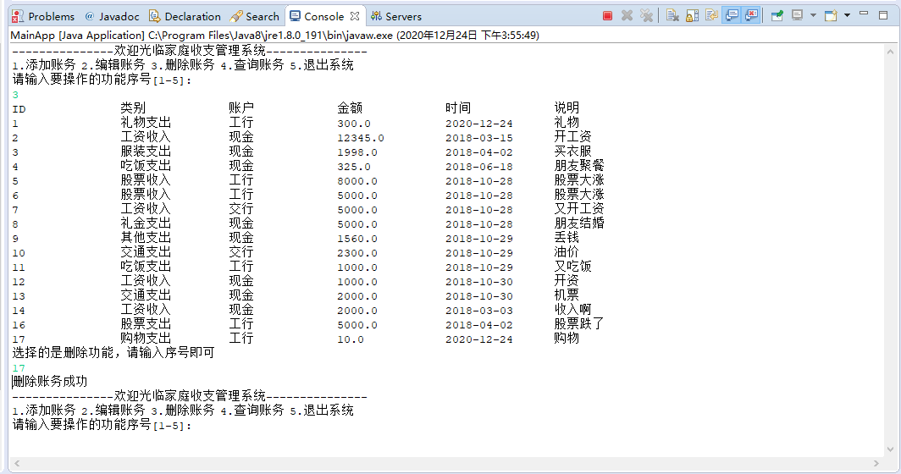The image size is (901, 474).
Task: Switch to the Problems tab
Action: tap(44, 16)
